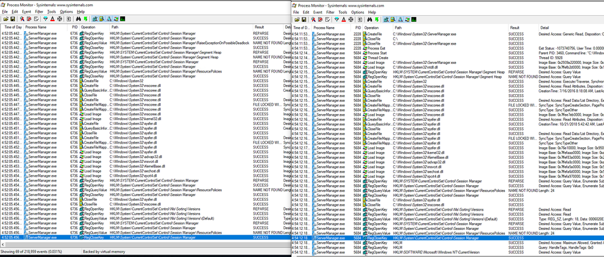Select Thread Create row in right window
Screen dimensions: 604x257
[x=447, y=58]
